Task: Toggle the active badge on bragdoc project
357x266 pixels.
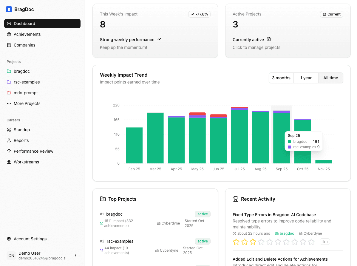Action: (203, 214)
